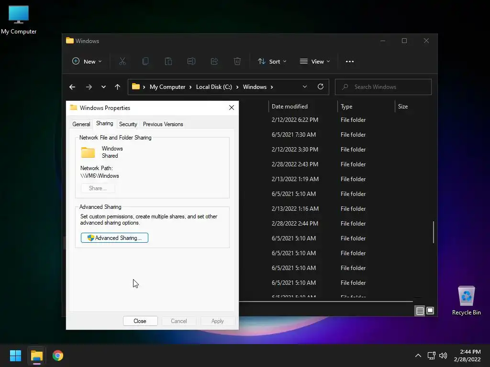Click File Explorer in the taskbar
Image resolution: width=490 pixels, height=367 pixels.
36,356
